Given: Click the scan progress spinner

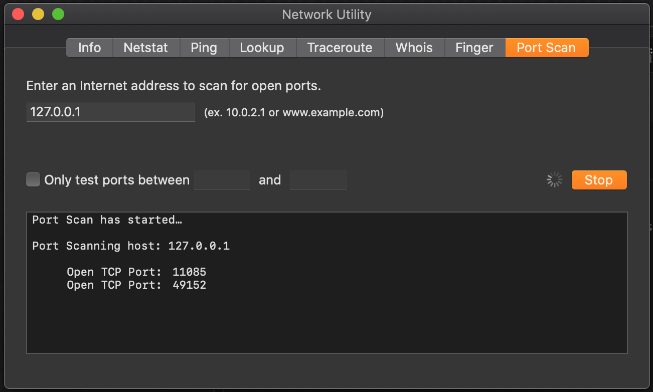Looking at the screenshot, I should click(x=555, y=180).
